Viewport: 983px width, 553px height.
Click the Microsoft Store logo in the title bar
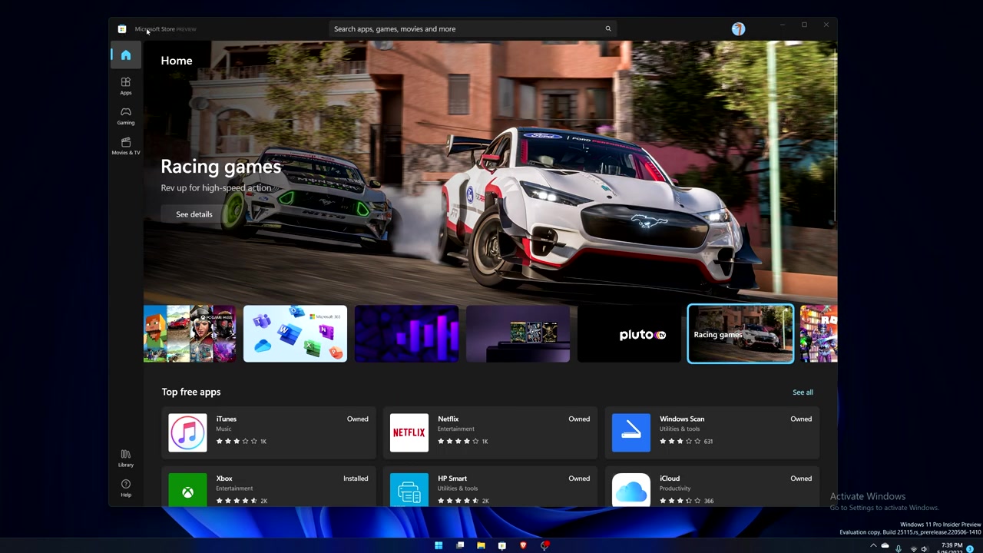coord(122,29)
